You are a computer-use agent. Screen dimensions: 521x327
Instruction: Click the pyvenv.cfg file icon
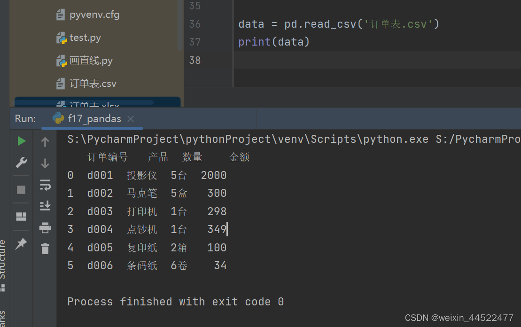tap(61, 15)
